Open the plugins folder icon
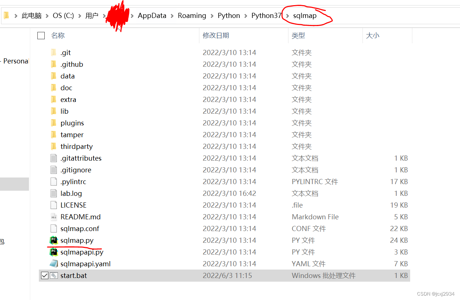The image size is (460, 300). click(54, 123)
